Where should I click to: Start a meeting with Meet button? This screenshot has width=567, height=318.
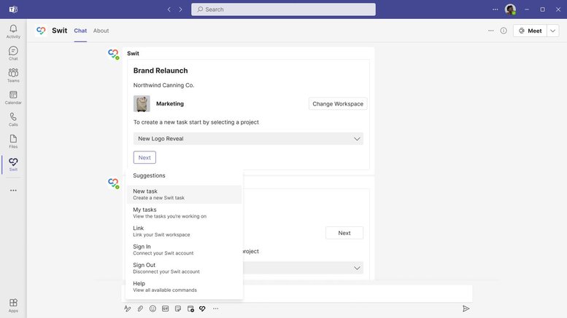click(x=530, y=31)
